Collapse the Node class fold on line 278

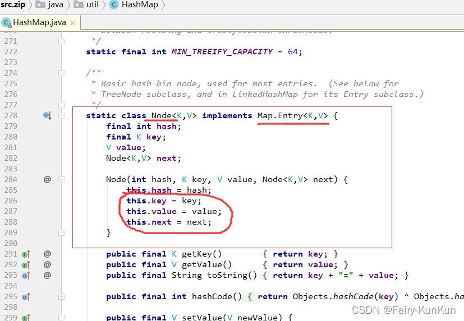coord(62,115)
